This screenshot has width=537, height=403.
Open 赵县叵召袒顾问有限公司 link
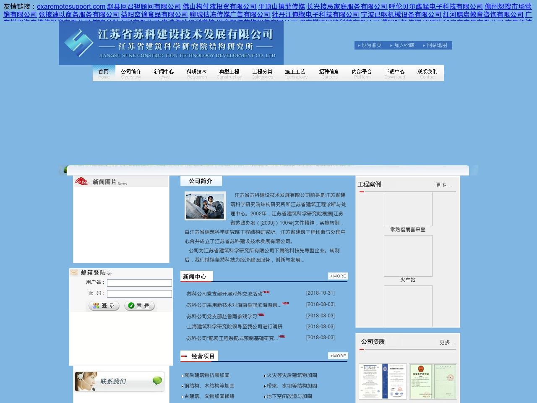(x=144, y=6)
